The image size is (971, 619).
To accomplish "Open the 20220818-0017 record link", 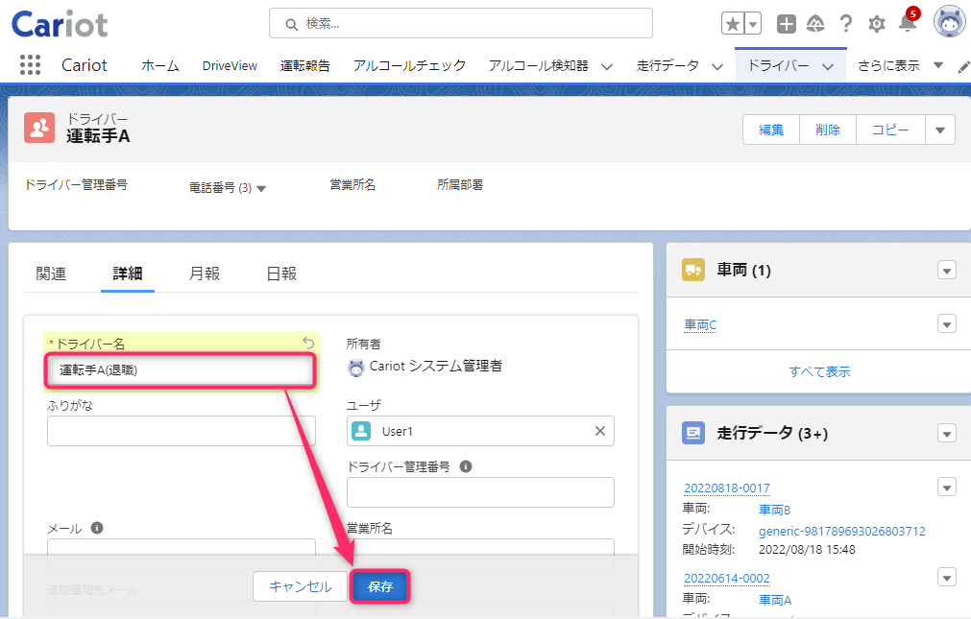I will (727, 488).
